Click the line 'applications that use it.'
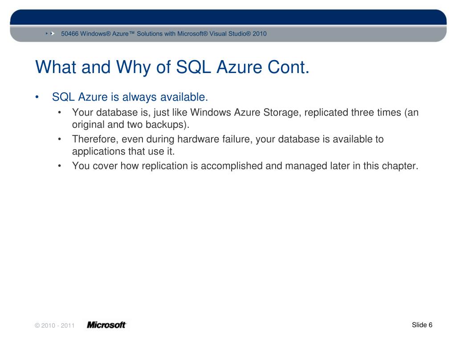 pyautogui.click(x=124, y=151)
